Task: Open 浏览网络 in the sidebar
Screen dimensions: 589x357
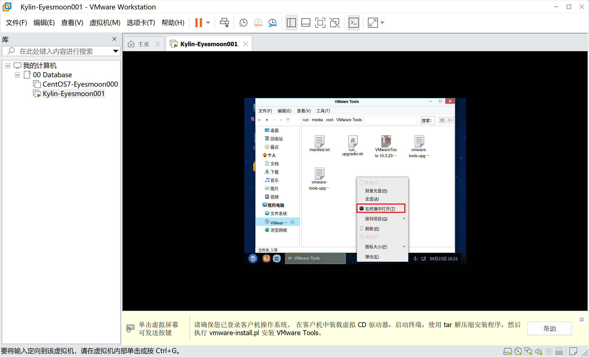Action: (276, 230)
